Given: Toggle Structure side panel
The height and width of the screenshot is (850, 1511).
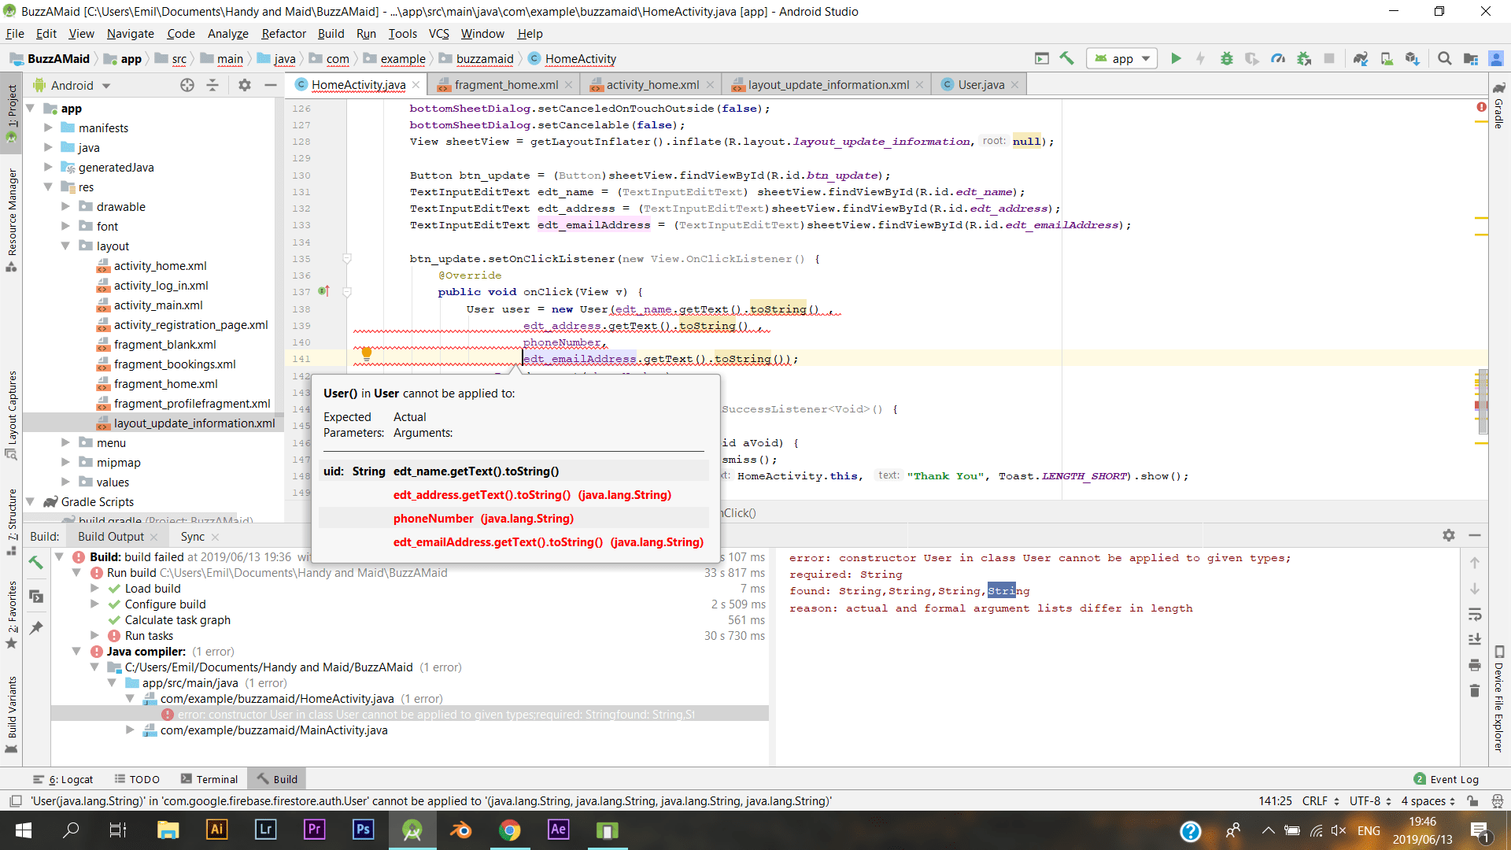Looking at the screenshot, I should 11,521.
